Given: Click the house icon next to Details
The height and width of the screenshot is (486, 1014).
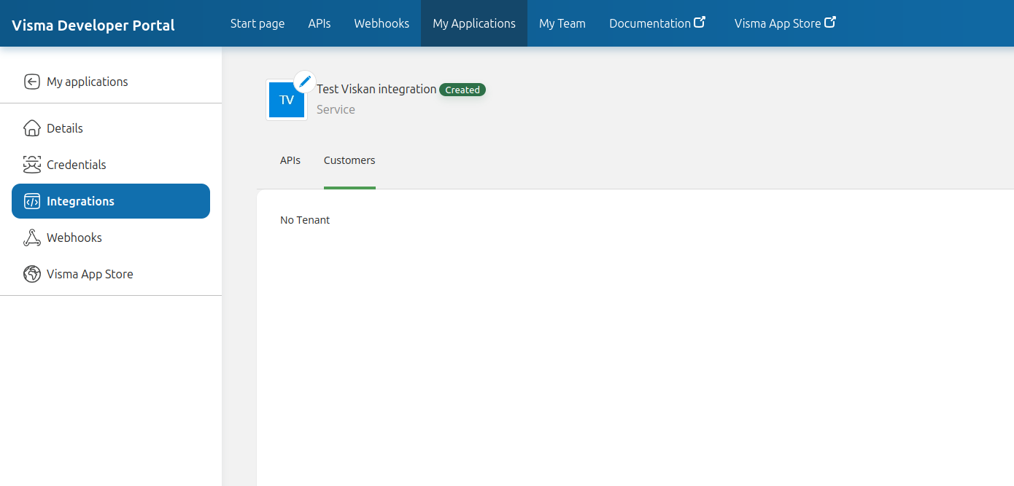Looking at the screenshot, I should click(x=31, y=128).
